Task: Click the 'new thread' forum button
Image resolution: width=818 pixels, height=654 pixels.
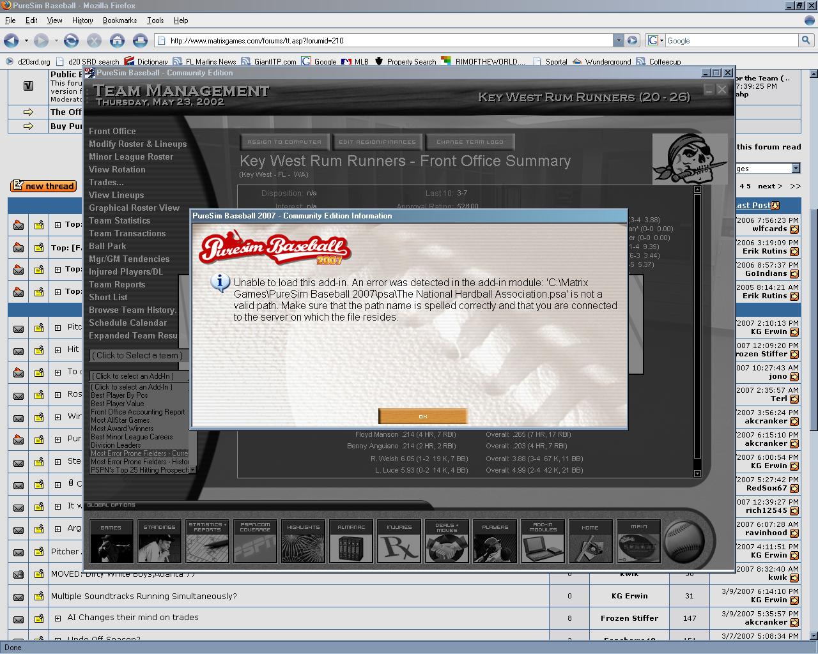Action: 43,186
